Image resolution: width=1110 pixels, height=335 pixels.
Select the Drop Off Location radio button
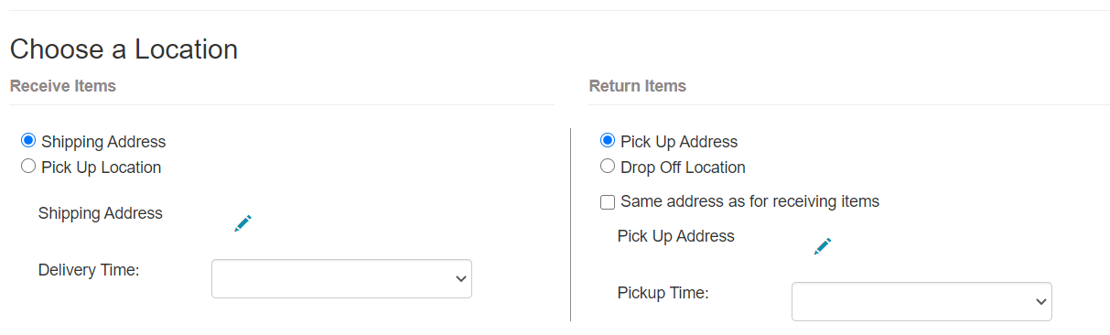[x=608, y=167]
